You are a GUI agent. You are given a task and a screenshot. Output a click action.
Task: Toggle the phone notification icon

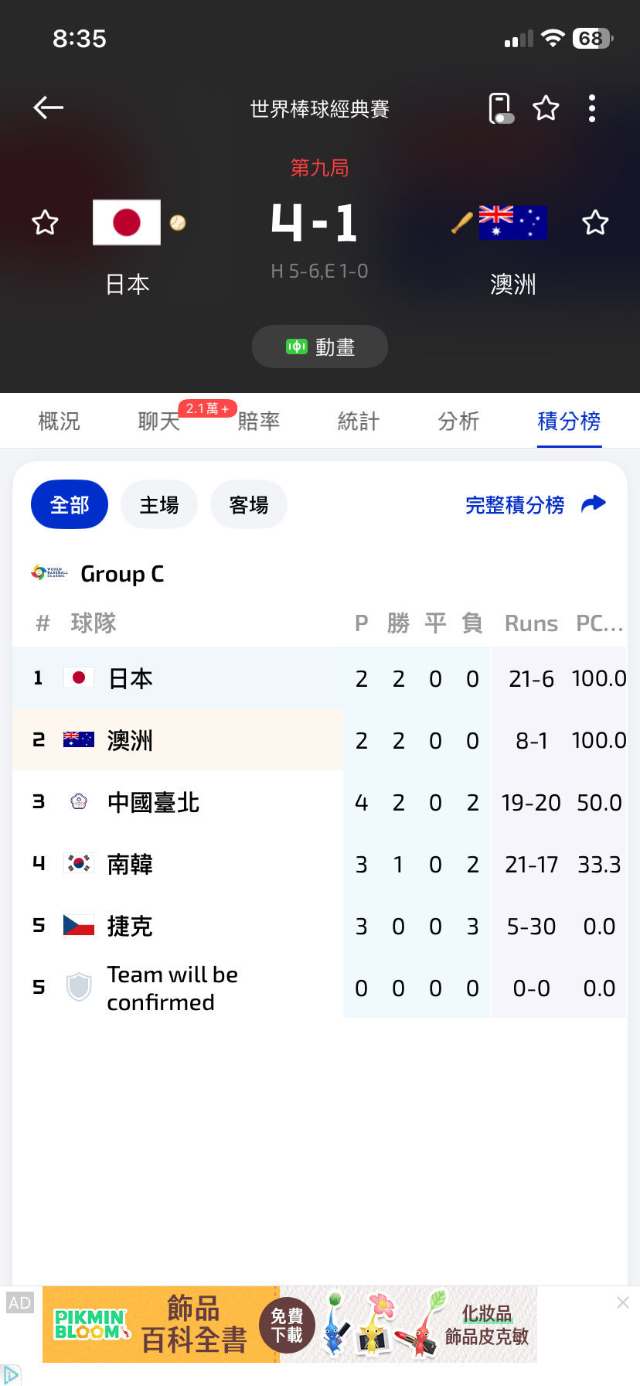500,108
